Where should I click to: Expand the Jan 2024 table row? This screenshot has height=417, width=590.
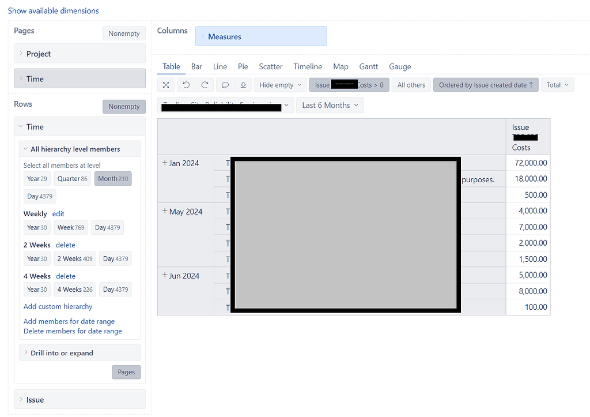pos(164,163)
